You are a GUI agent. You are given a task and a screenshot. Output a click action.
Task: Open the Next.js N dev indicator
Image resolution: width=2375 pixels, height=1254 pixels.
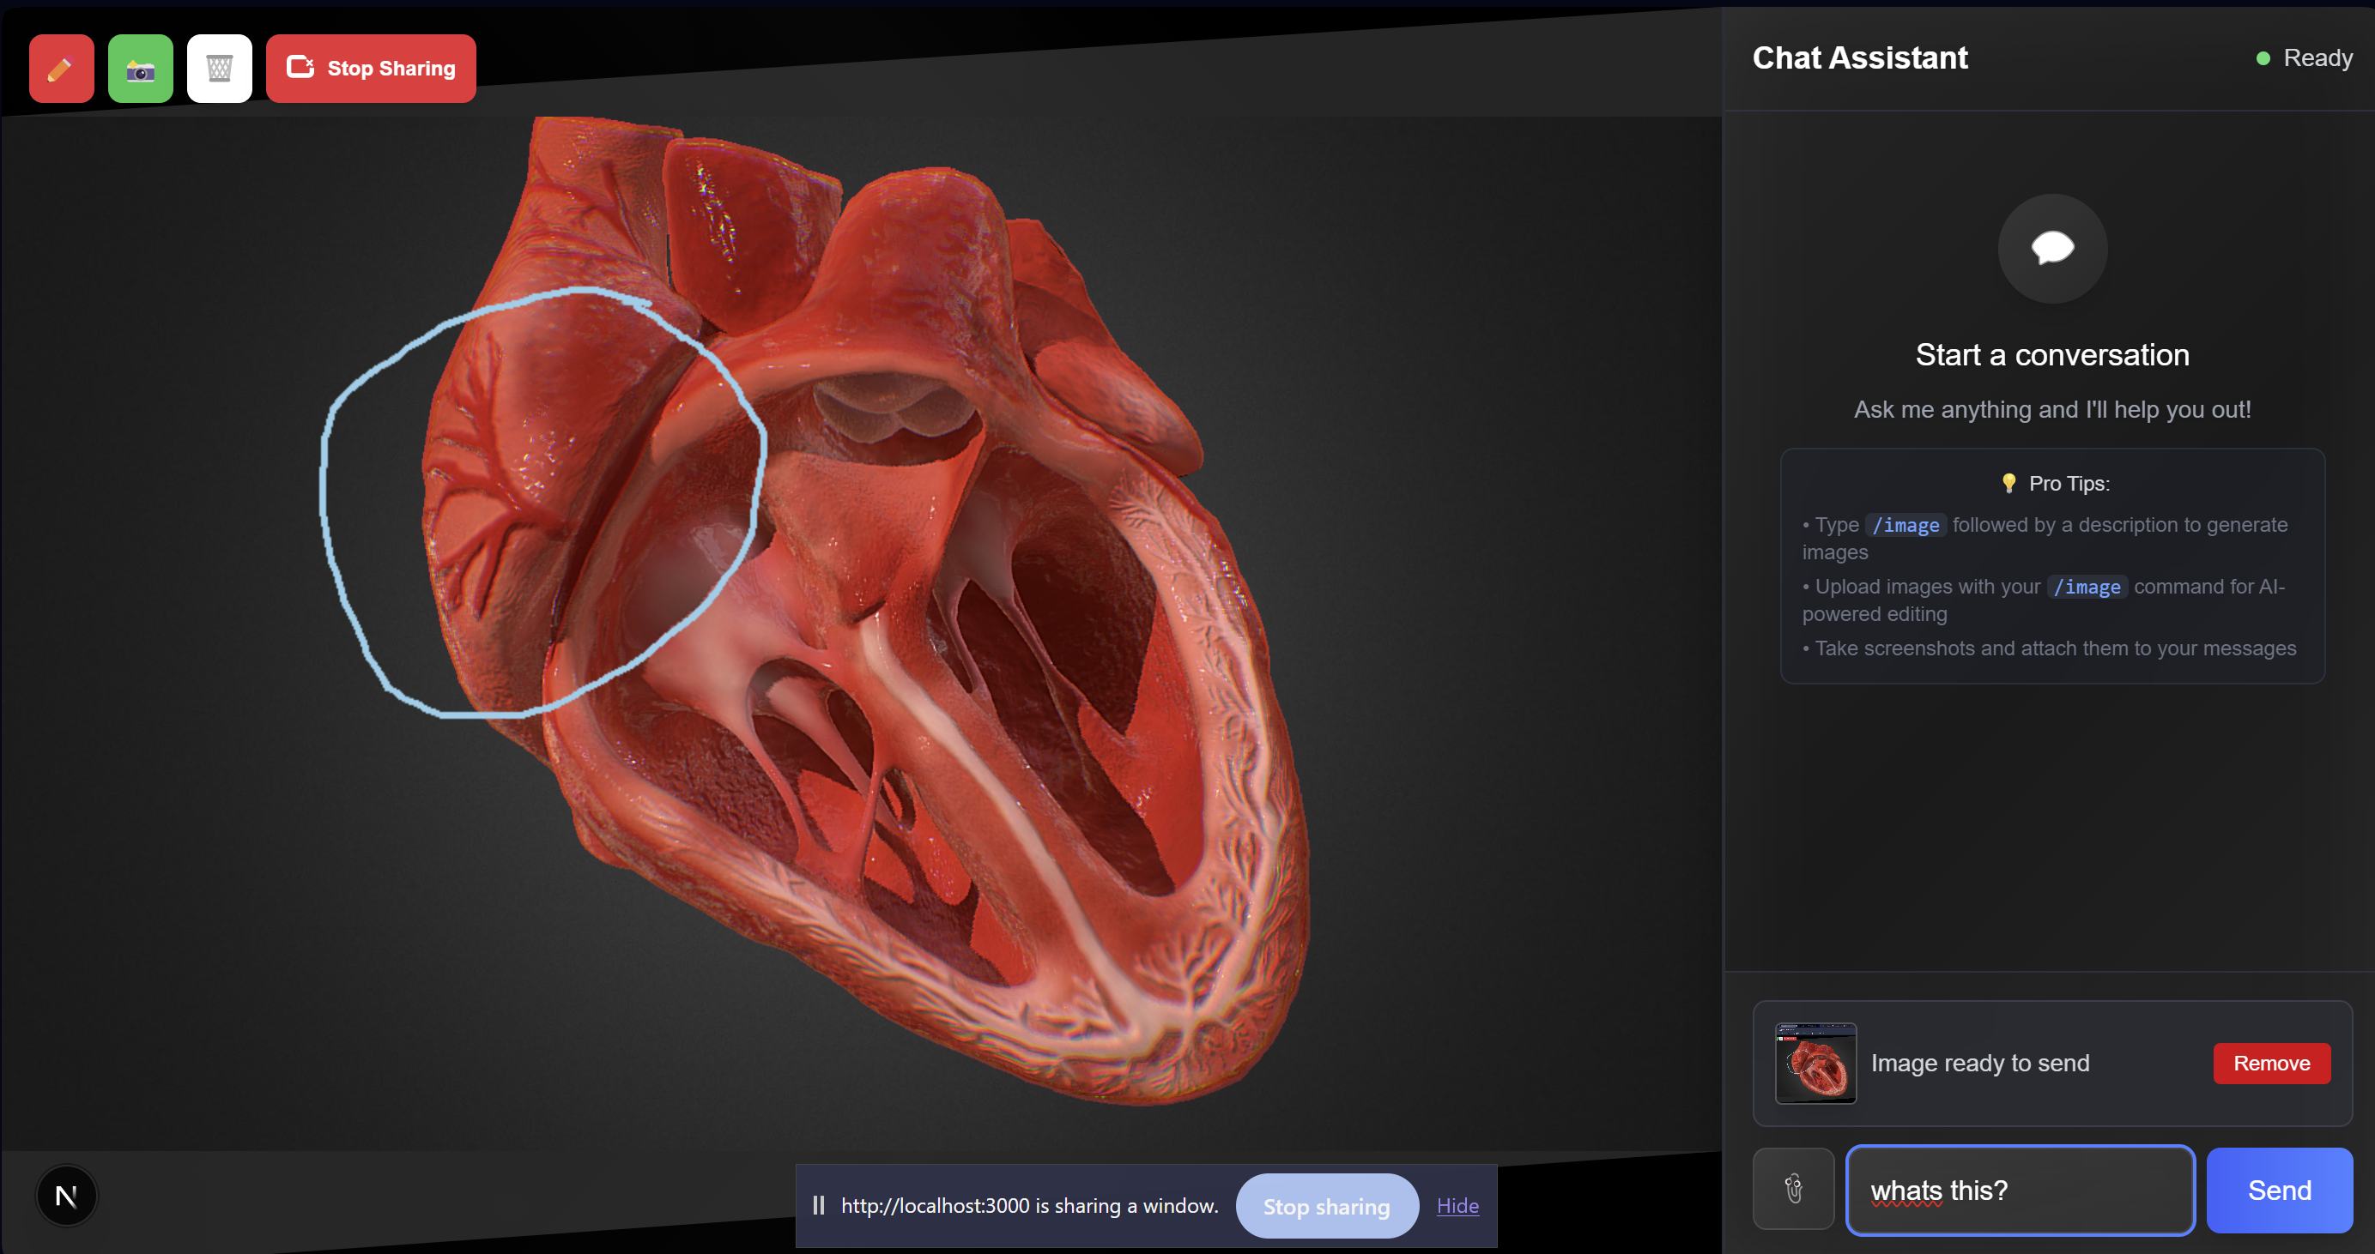[66, 1196]
